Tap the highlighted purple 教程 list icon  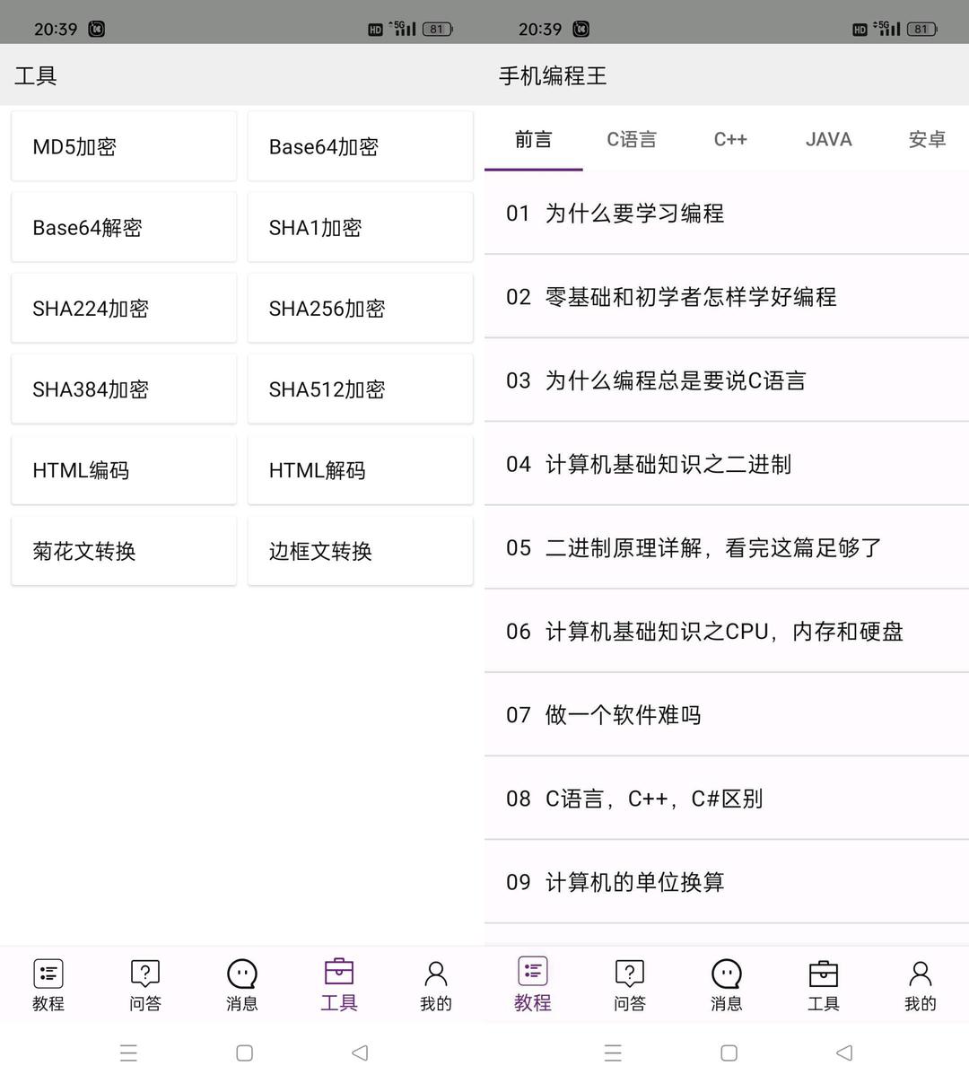pyautogui.click(x=532, y=973)
